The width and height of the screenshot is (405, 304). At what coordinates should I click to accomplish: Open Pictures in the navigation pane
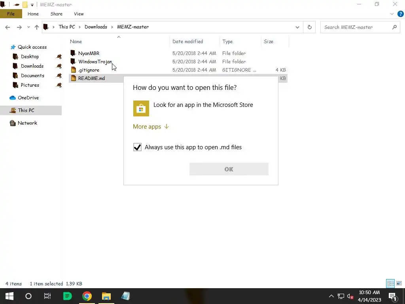point(30,85)
